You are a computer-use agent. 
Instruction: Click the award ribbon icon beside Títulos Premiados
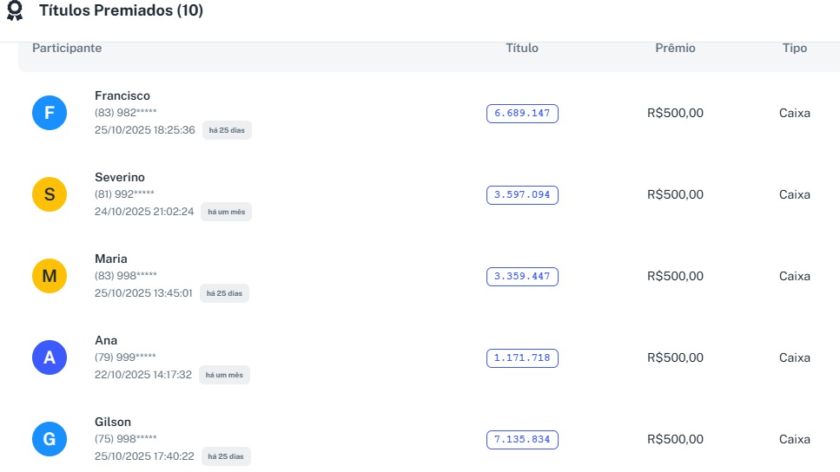(x=15, y=11)
